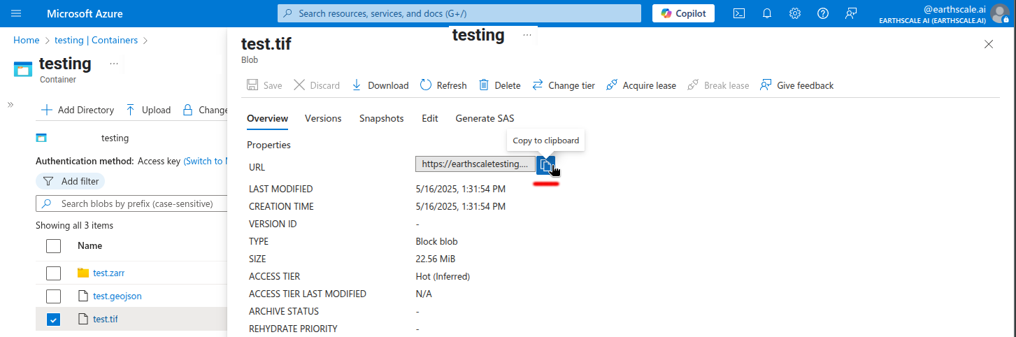
Task: Expand the collapsed left sidebar
Action: click(10, 105)
